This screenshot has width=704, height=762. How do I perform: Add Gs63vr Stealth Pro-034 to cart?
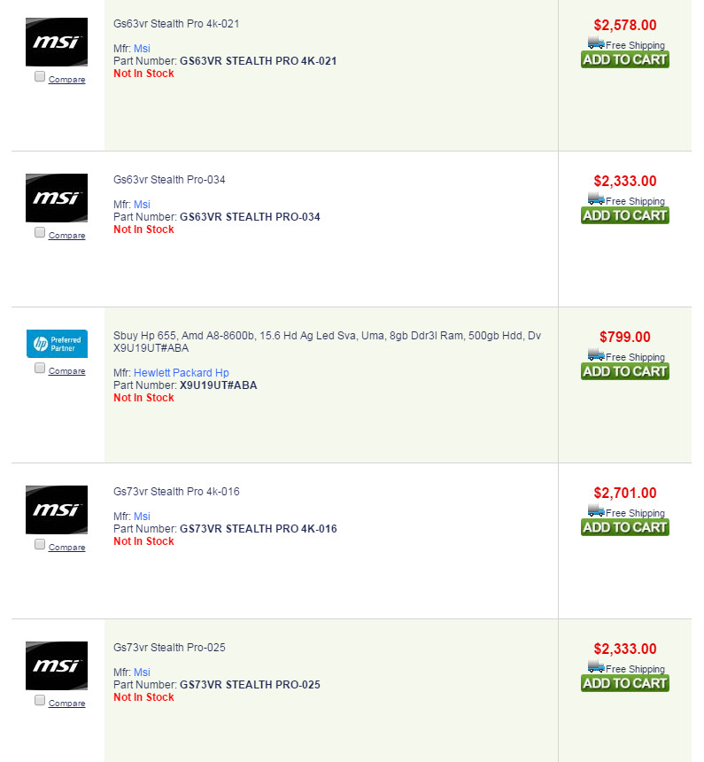pos(624,215)
